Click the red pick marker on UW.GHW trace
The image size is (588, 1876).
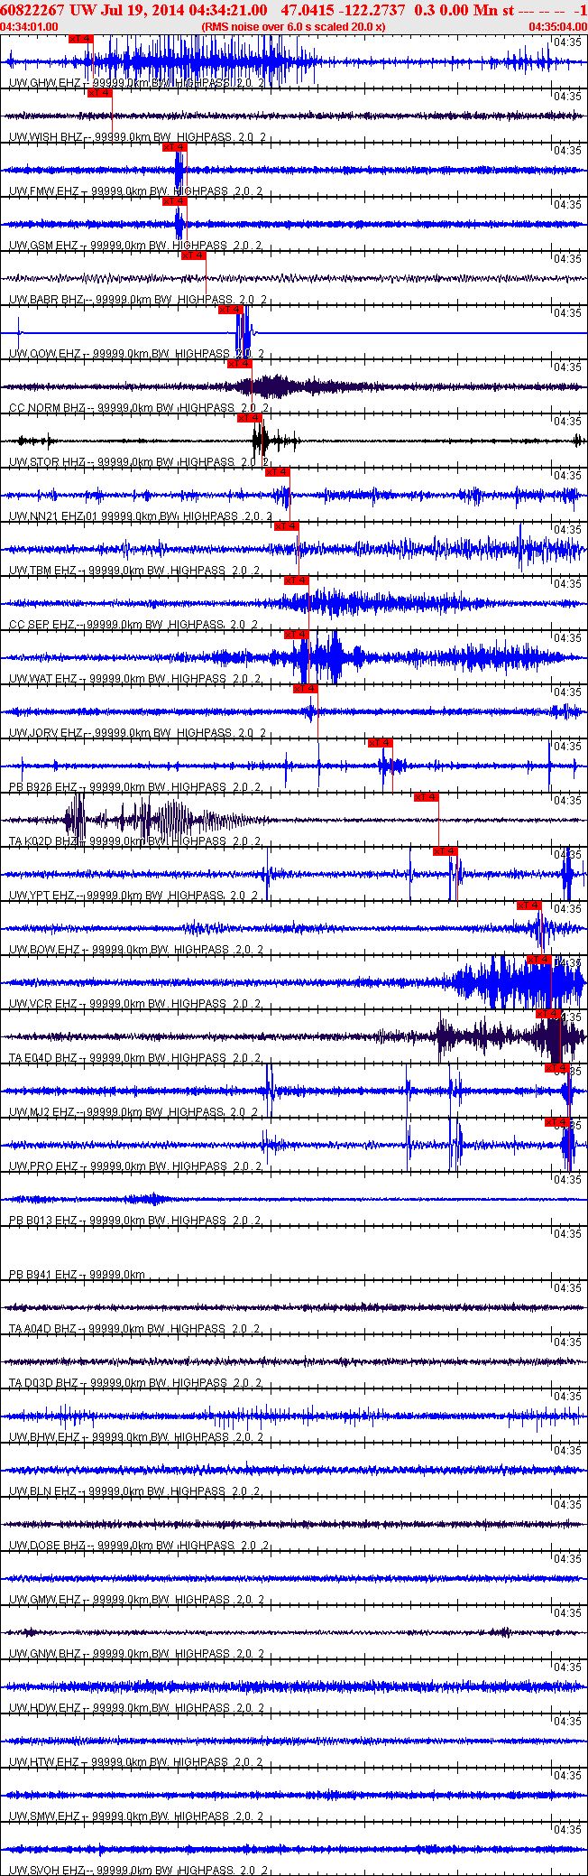(80, 39)
